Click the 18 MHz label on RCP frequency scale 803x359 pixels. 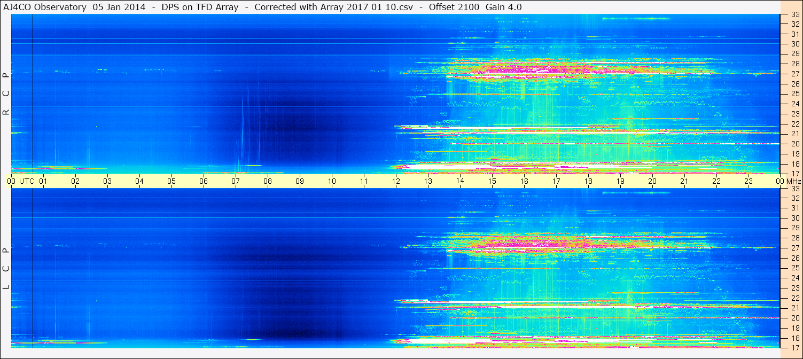(794, 163)
